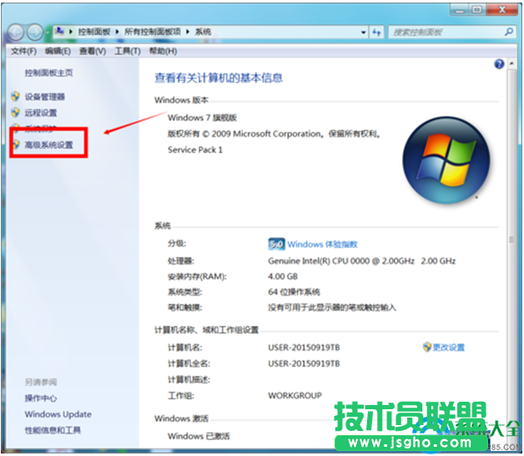The width and height of the screenshot is (524, 456).
Task: Open the 查看(V) menu
Action: point(93,51)
